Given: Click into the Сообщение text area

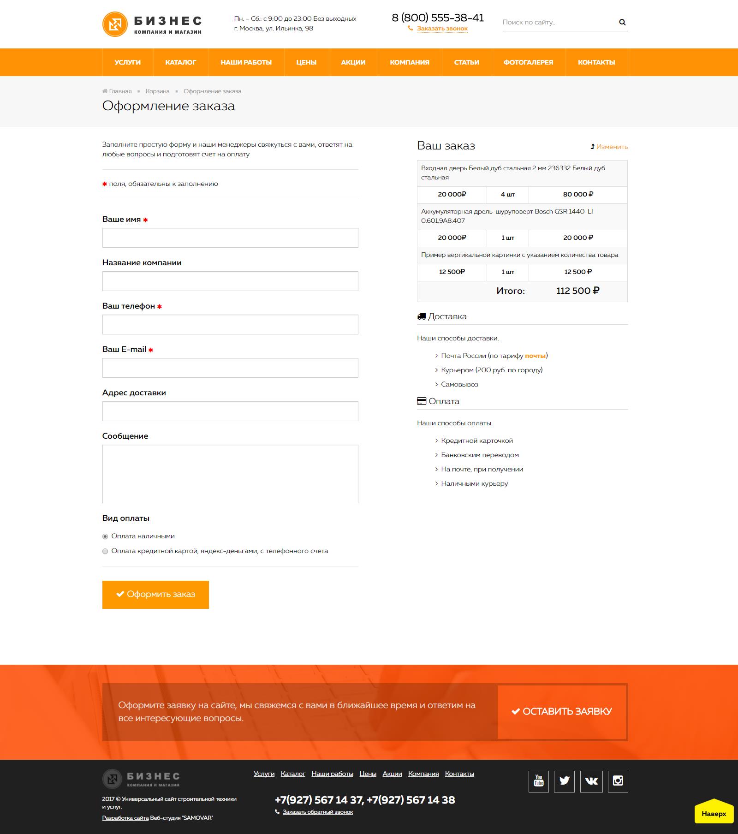Looking at the screenshot, I should (x=230, y=474).
